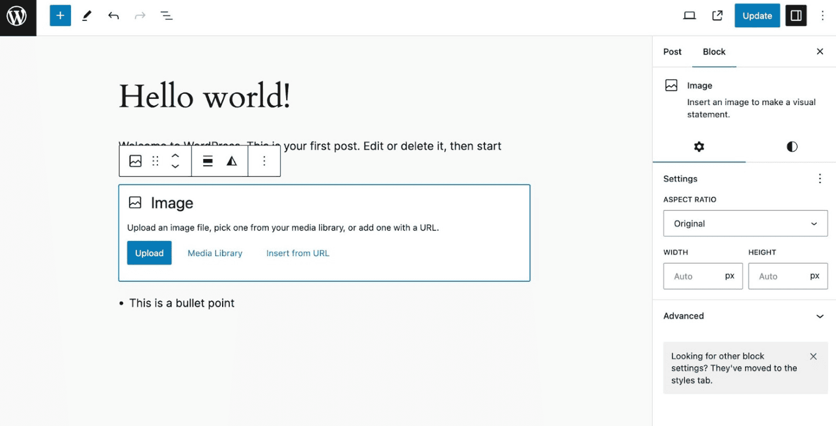Click the WordPress logo in the corner
The image size is (836, 426).
[17, 17]
